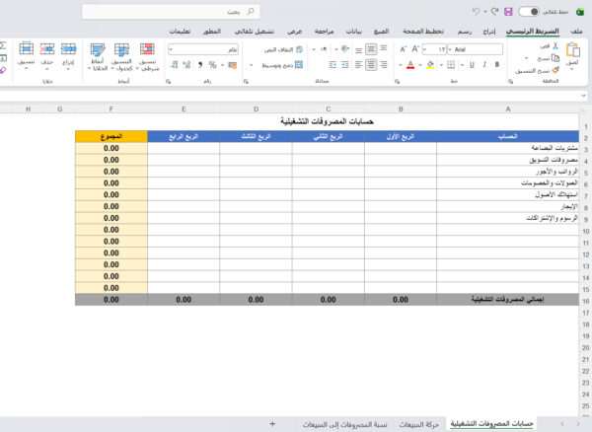The width and height of the screenshot is (592, 432).
Task: Open the Cell Styles gallery icon
Action: 97,48
